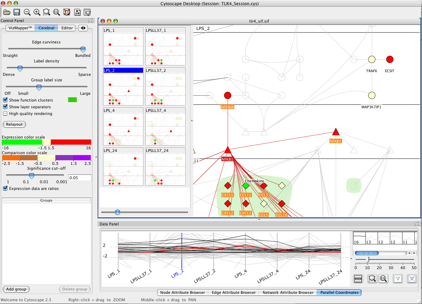Reset network zoom to 1:1 in toolbar
The width and height of the screenshot is (422, 304).
(x=57, y=12)
